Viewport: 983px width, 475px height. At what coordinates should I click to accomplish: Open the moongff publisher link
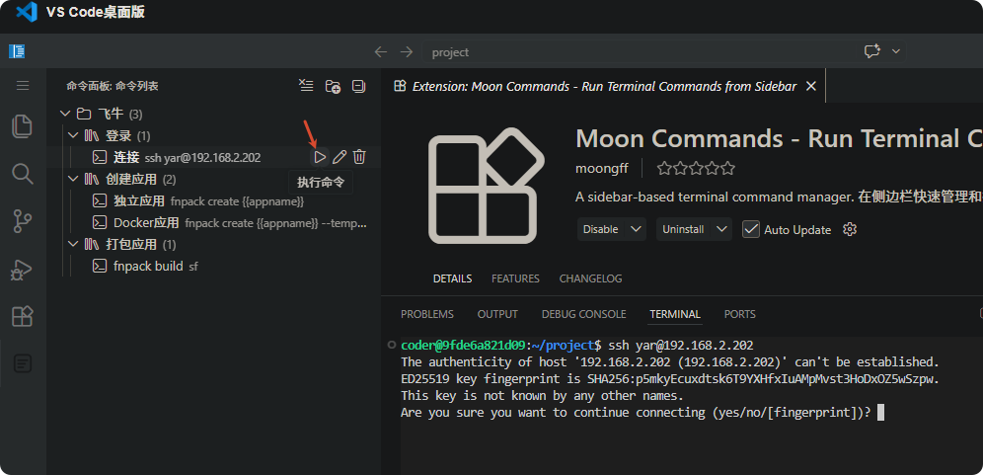coord(604,168)
